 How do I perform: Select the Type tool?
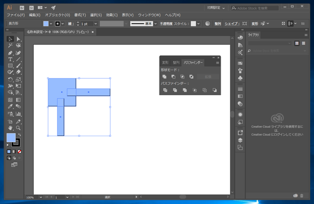pyautogui.click(x=10, y=59)
